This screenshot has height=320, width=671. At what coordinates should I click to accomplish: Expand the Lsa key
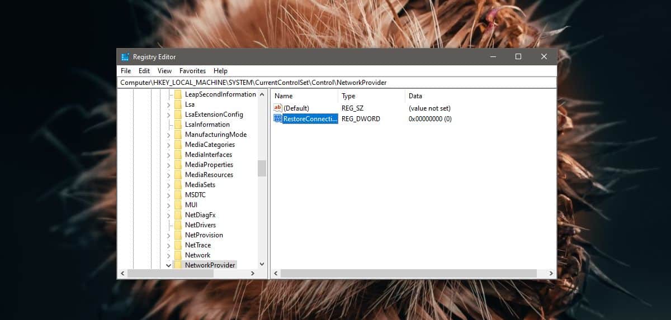point(169,104)
